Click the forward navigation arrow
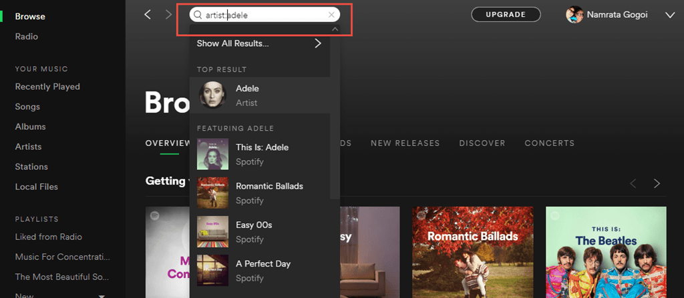Viewport: 684px width, 298px height. coord(168,15)
